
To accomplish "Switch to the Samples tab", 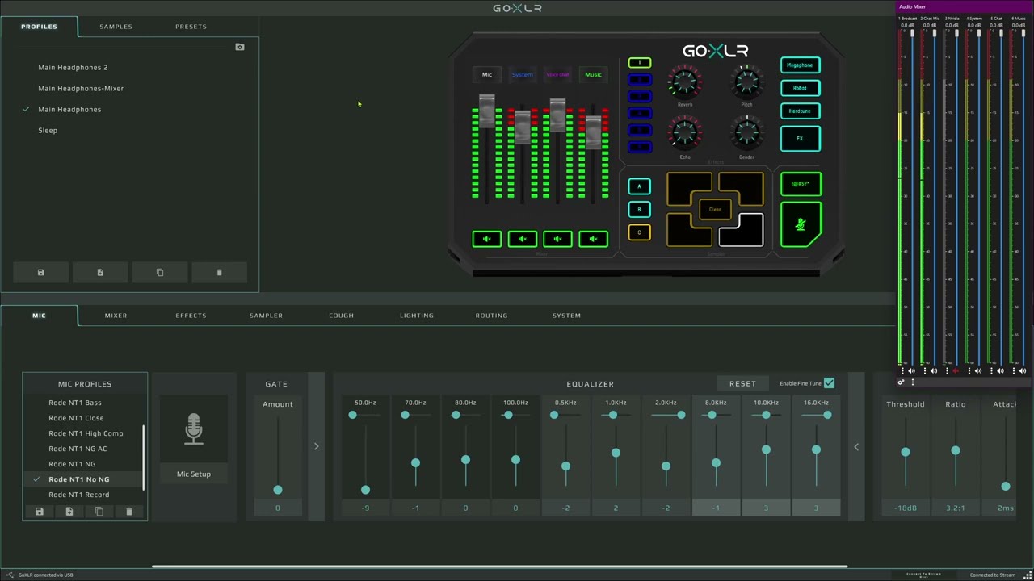I will pos(116,27).
